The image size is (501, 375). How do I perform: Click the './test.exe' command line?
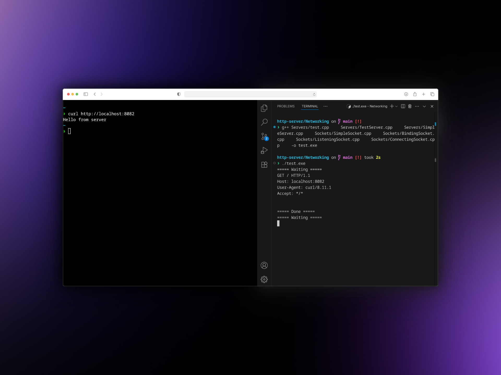click(x=294, y=164)
